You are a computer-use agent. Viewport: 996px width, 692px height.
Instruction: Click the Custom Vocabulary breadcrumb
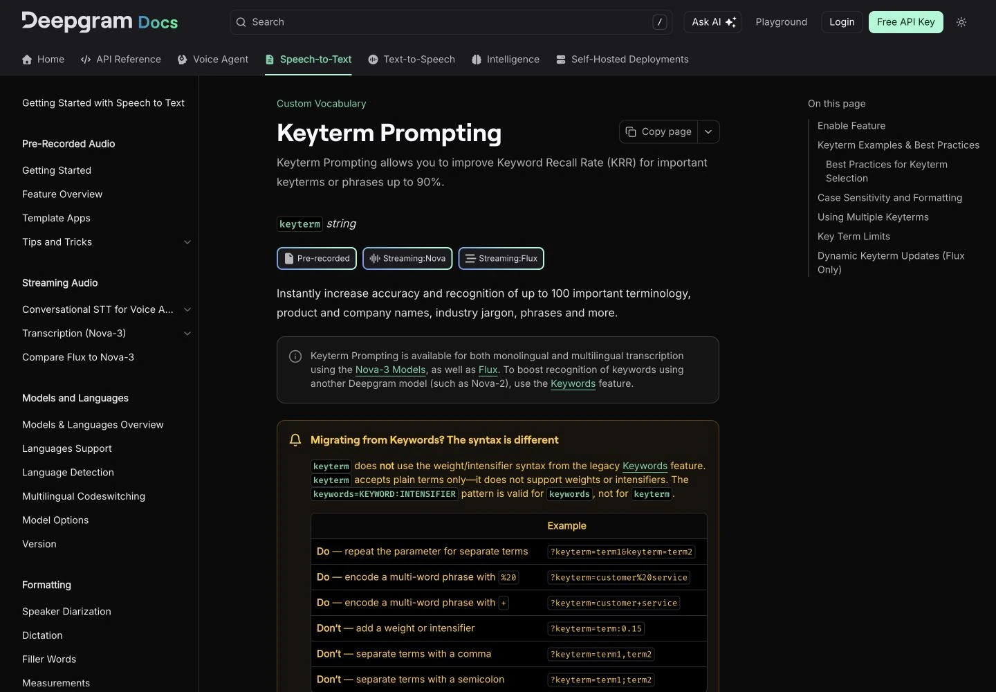click(321, 104)
